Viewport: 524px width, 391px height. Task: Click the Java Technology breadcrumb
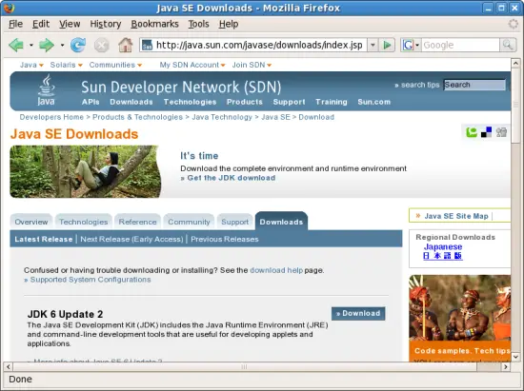click(222, 117)
